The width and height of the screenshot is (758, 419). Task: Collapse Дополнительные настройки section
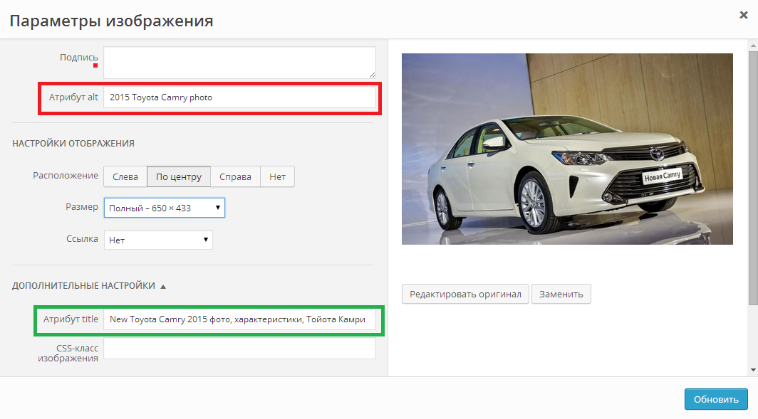click(89, 286)
